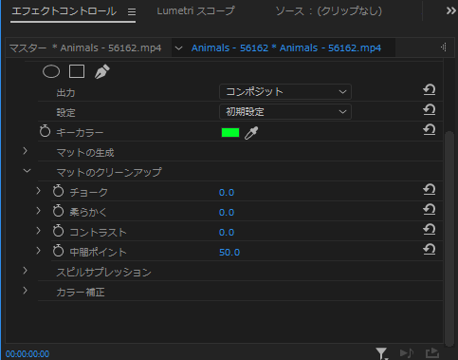Pick key color with the eyedropper
458x360 pixels.
point(251,133)
